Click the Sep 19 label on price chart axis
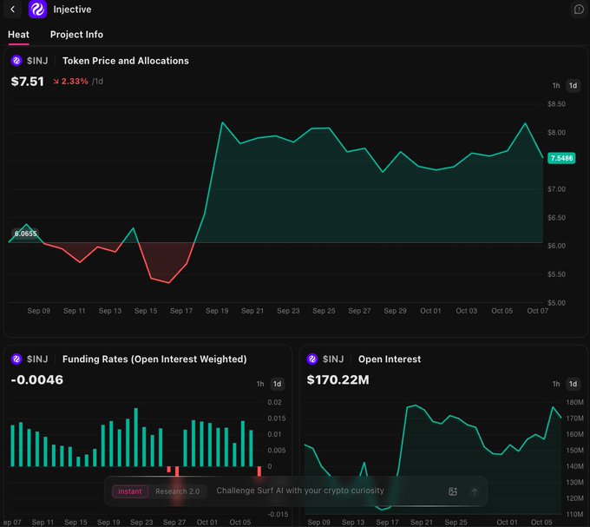The image size is (590, 527). [217, 311]
